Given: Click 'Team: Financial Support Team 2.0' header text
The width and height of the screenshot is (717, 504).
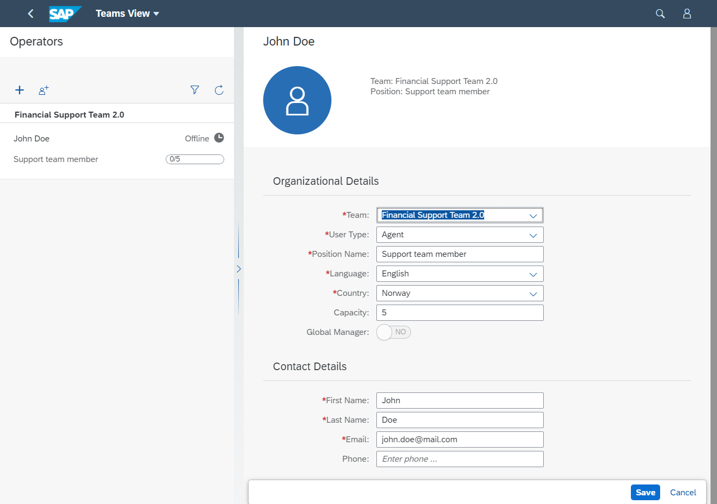Looking at the screenshot, I should [x=434, y=81].
